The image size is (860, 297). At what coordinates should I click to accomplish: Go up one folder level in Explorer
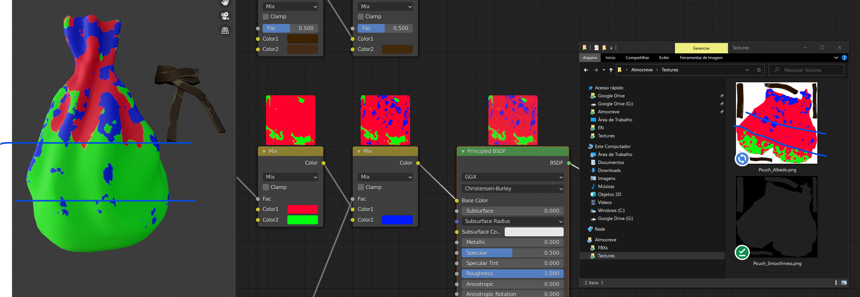coord(611,70)
